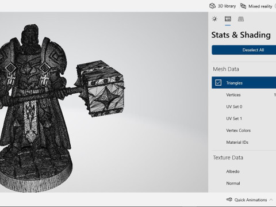The width and height of the screenshot is (276, 207).
Task: Open the Grid & Views tab icon
Action: [x=241, y=19]
